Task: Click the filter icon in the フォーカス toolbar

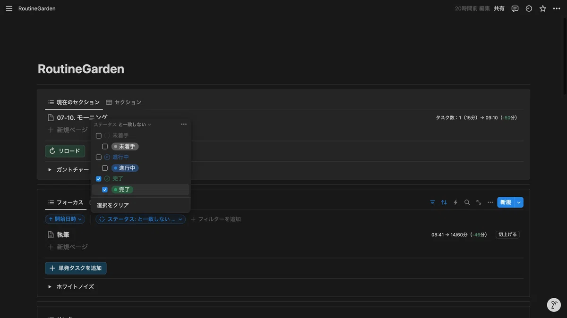Action: tap(432, 202)
